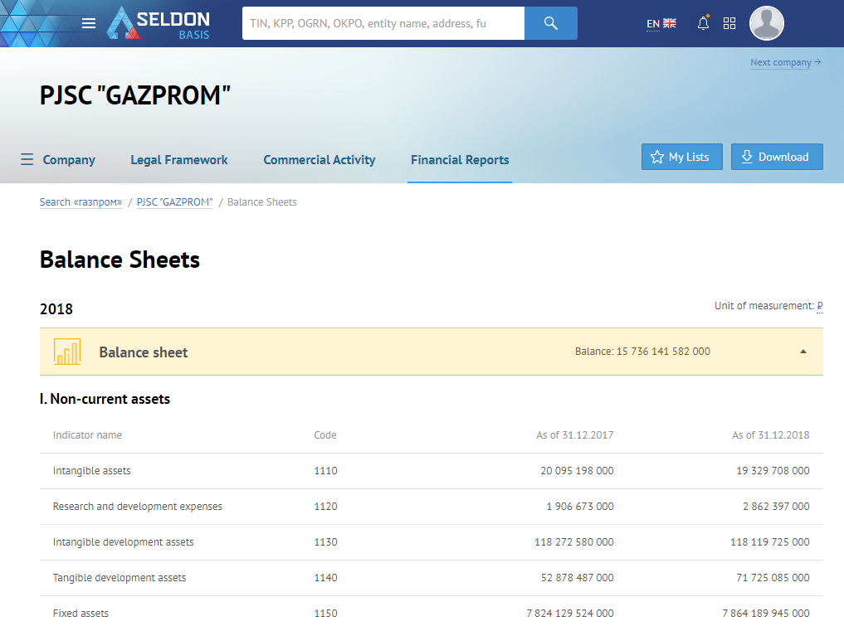Collapse the Balance sheet section arrow
844x631 pixels.
tap(803, 352)
